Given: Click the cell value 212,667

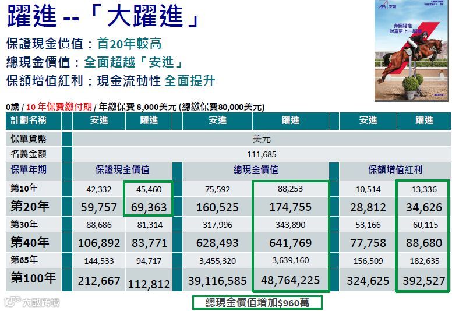Looking at the screenshot, I should pos(99,281).
